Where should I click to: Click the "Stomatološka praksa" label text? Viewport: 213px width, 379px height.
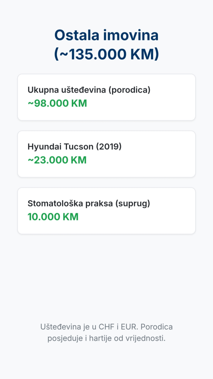tap(70, 204)
